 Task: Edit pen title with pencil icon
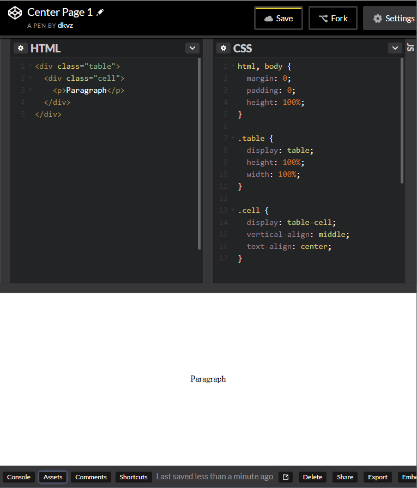[x=100, y=12]
